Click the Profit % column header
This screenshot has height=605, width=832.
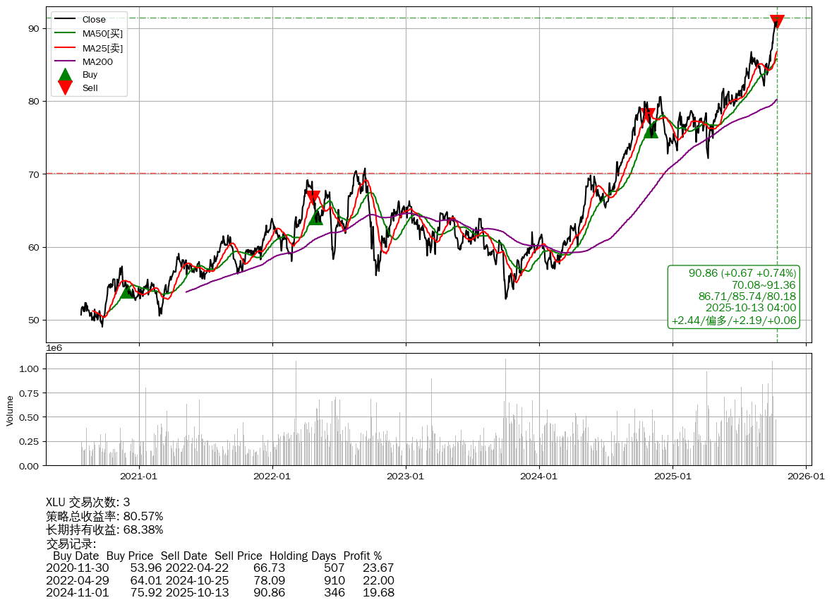(362, 556)
